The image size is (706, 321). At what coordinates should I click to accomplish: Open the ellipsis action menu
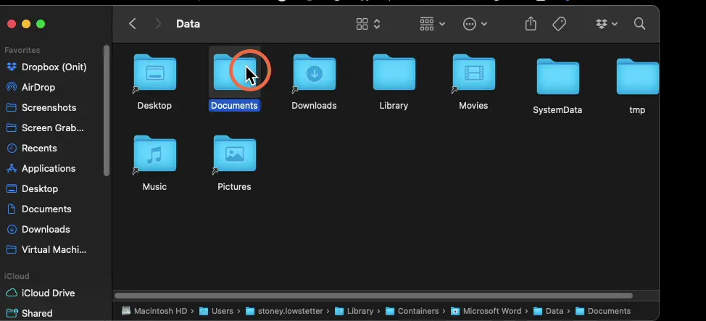[475, 24]
